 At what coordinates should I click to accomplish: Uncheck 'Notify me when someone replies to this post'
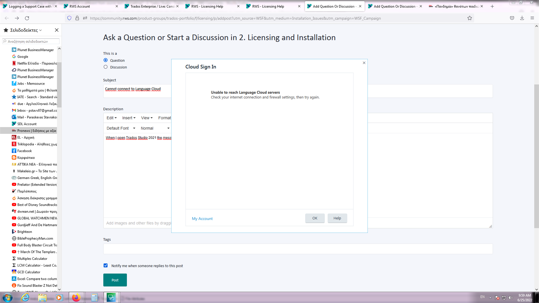click(x=105, y=265)
